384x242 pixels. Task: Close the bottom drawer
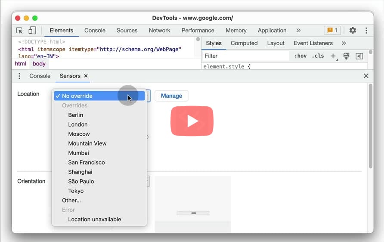coord(366,76)
